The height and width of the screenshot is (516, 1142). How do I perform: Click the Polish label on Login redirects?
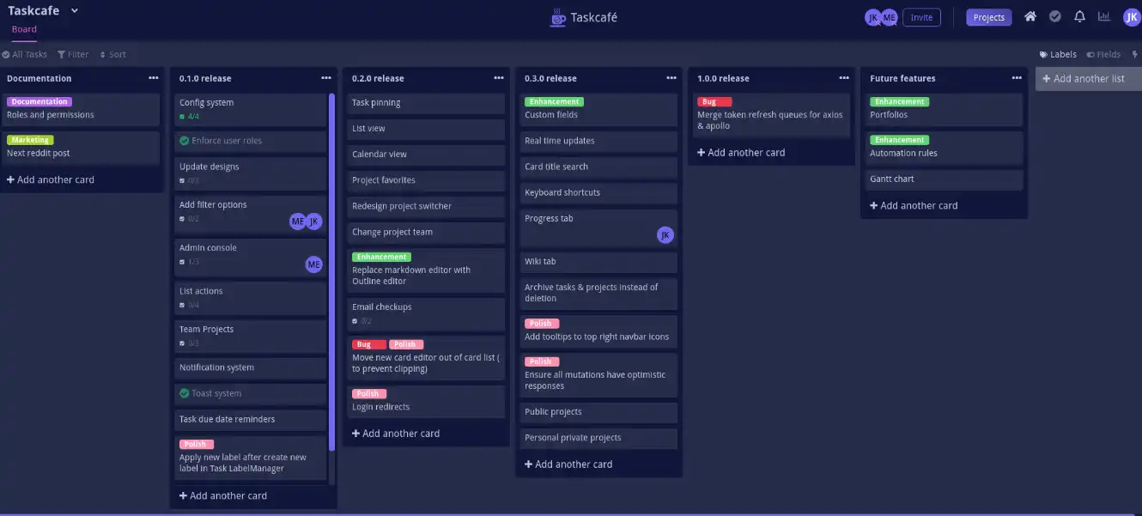pos(368,393)
